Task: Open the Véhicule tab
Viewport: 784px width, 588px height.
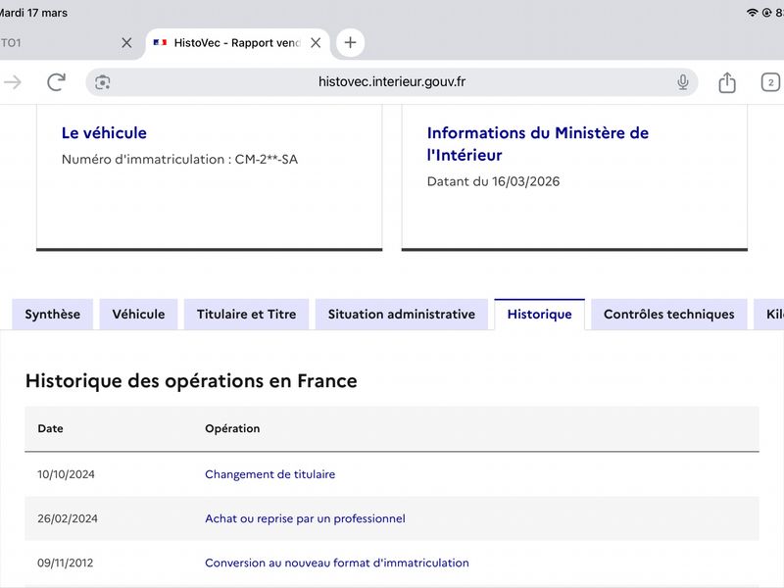Action: click(138, 314)
